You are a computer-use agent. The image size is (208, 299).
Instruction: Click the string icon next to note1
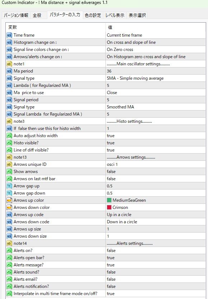click(x=9, y=64)
